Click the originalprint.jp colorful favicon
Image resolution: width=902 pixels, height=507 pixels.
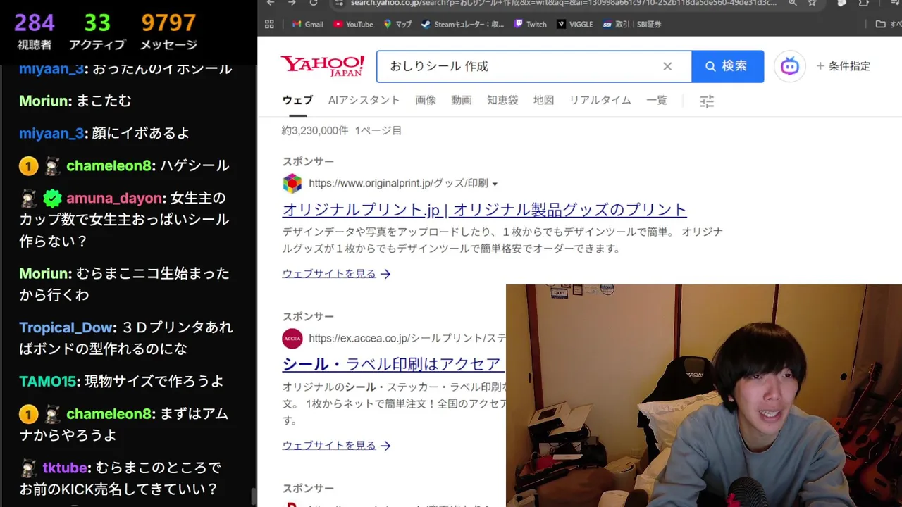(292, 184)
